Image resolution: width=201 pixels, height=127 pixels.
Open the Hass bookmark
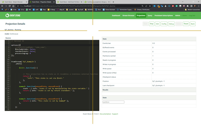(x=43, y=10)
